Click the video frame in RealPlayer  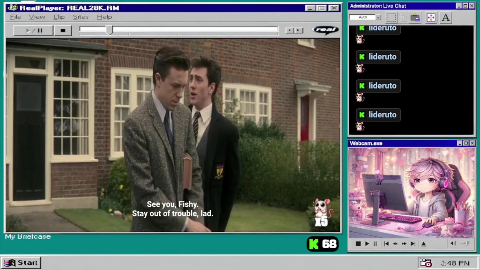173,135
